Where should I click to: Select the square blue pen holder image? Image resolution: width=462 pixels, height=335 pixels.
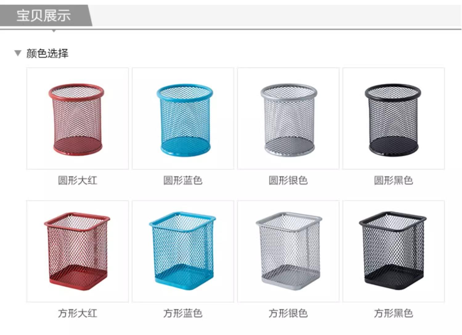183,251
